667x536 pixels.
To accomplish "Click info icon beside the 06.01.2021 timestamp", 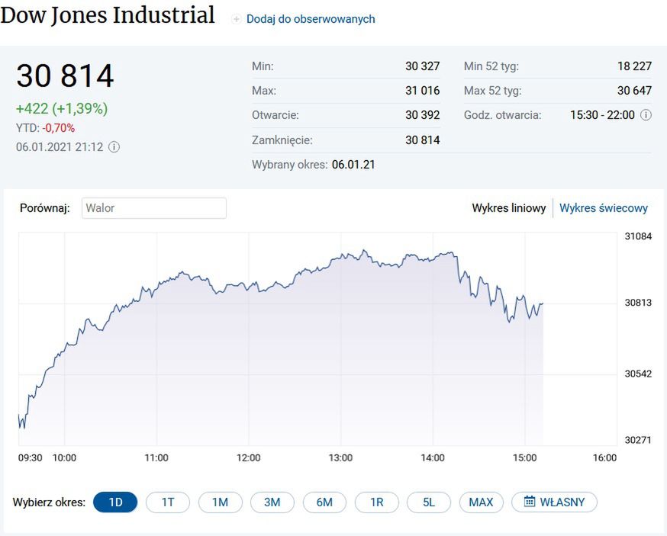I will tap(114, 147).
